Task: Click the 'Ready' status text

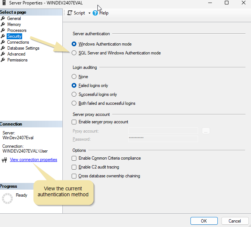Action: pos(21,195)
